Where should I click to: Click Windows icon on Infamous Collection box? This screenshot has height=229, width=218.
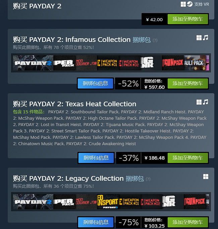[x=199, y=38]
